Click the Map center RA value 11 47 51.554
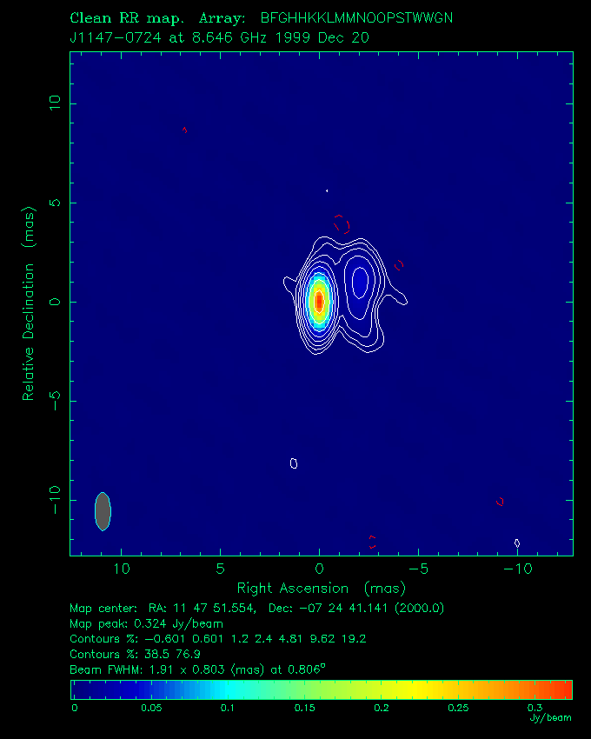The image size is (591, 739). point(215,609)
